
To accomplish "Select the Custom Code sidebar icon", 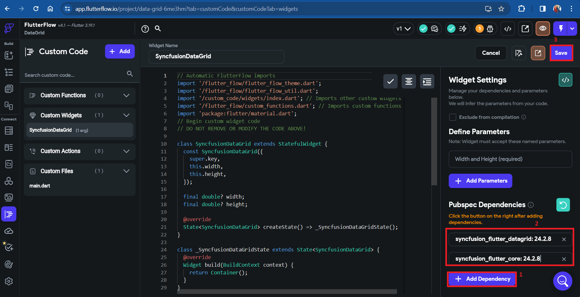I will (9, 214).
